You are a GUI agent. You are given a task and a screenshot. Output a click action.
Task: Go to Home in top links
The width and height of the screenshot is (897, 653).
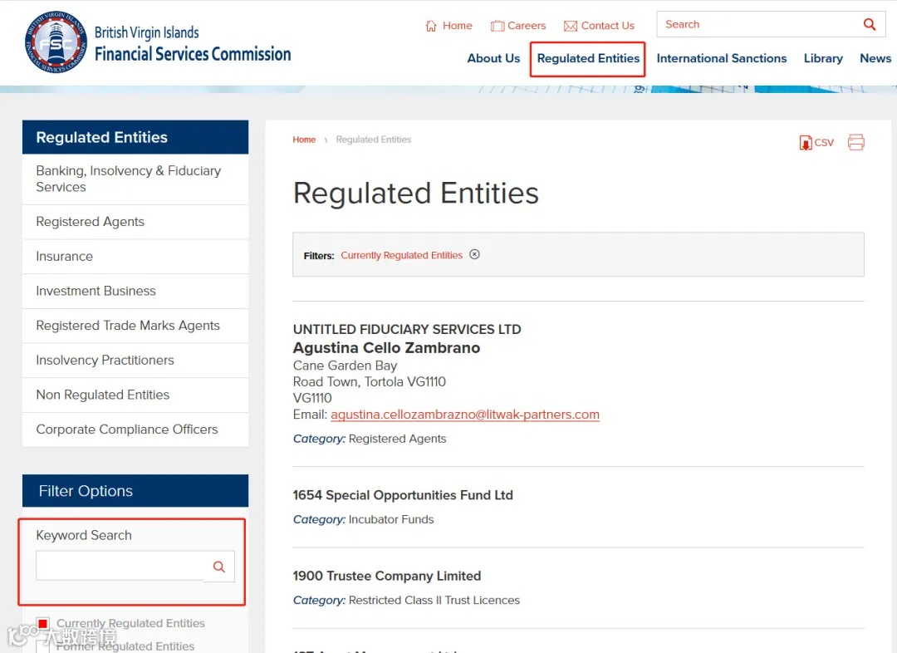(457, 26)
